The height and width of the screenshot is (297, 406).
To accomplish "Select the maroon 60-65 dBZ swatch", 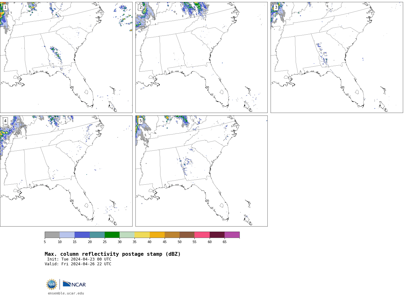I will coord(217,235).
